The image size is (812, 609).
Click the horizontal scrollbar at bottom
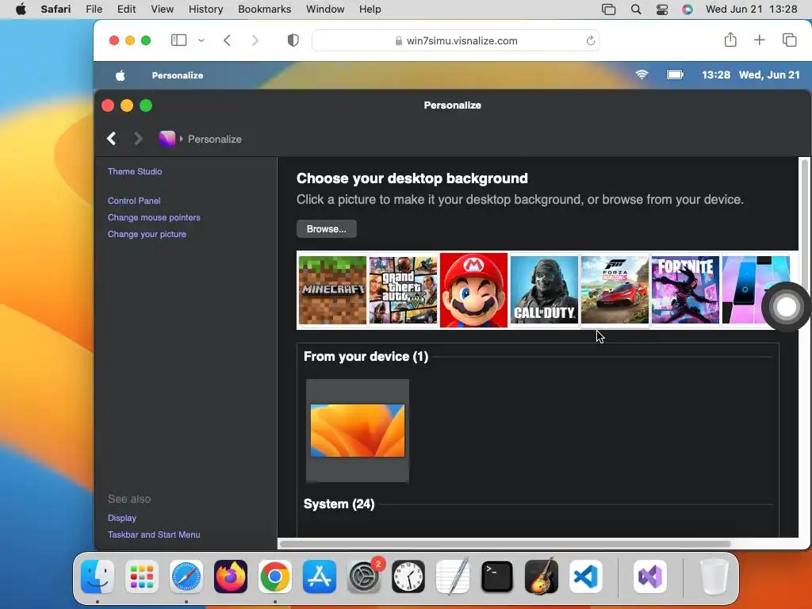point(505,544)
